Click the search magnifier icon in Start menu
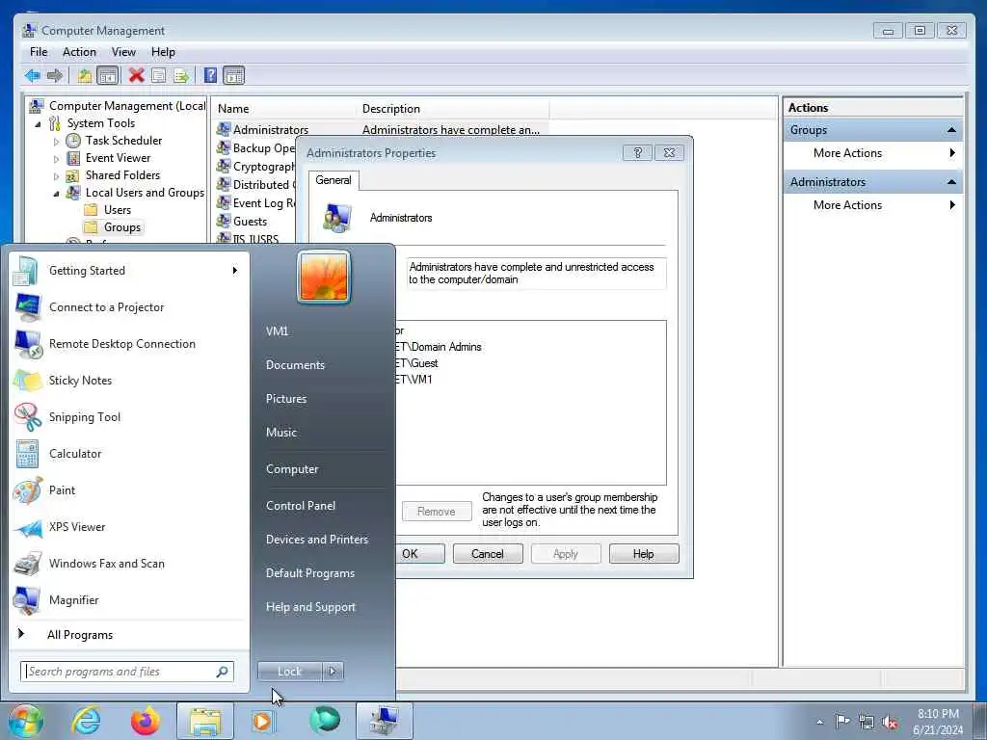The width and height of the screenshot is (987, 740). point(223,672)
